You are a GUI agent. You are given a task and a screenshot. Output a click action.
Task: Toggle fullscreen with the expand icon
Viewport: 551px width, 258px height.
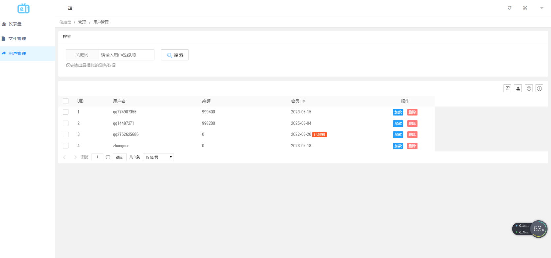pos(525,8)
